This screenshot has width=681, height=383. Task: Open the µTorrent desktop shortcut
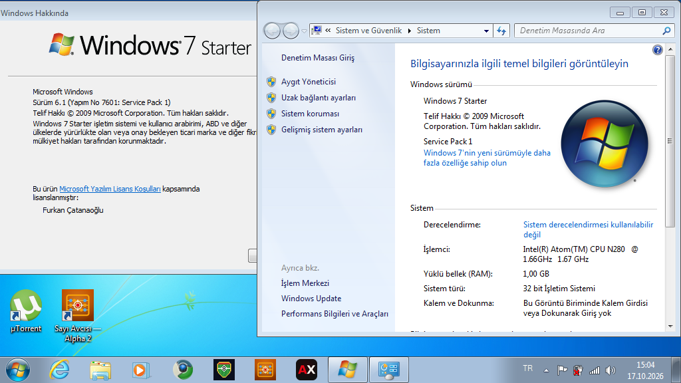[26, 311]
